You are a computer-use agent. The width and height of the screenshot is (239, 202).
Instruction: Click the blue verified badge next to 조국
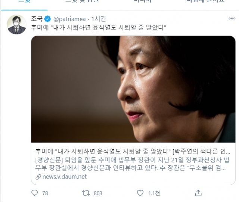pyautogui.click(x=47, y=19)
